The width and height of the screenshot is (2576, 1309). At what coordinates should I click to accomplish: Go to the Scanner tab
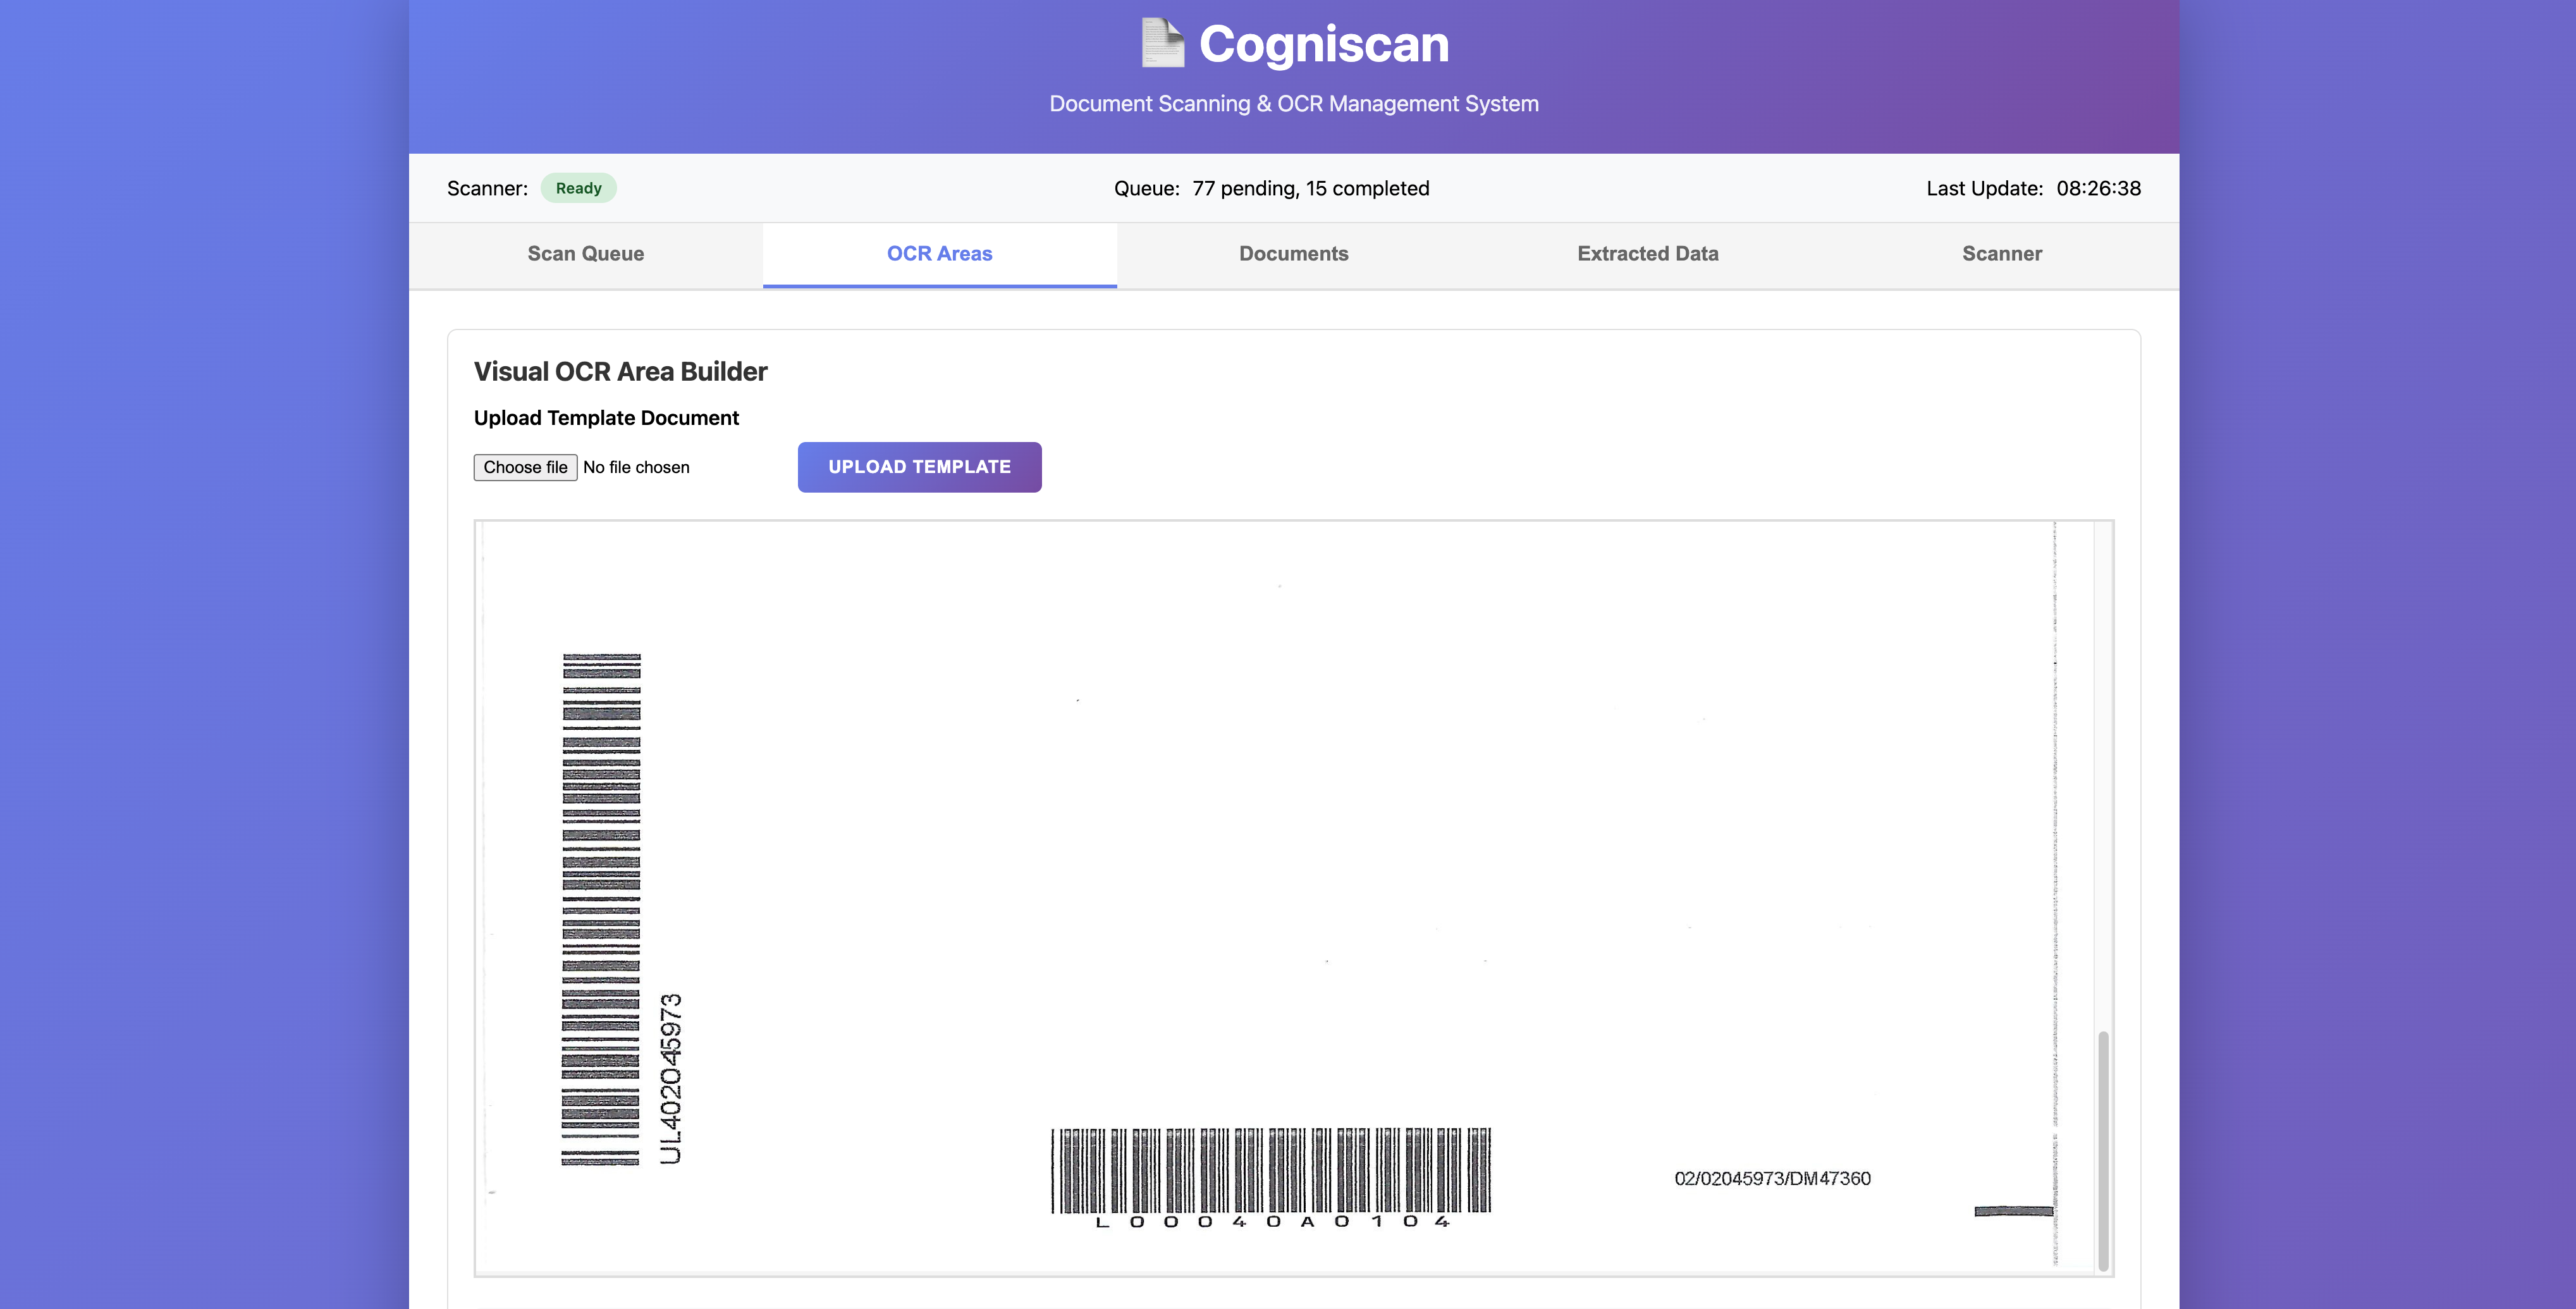(x=2001, y=254)
